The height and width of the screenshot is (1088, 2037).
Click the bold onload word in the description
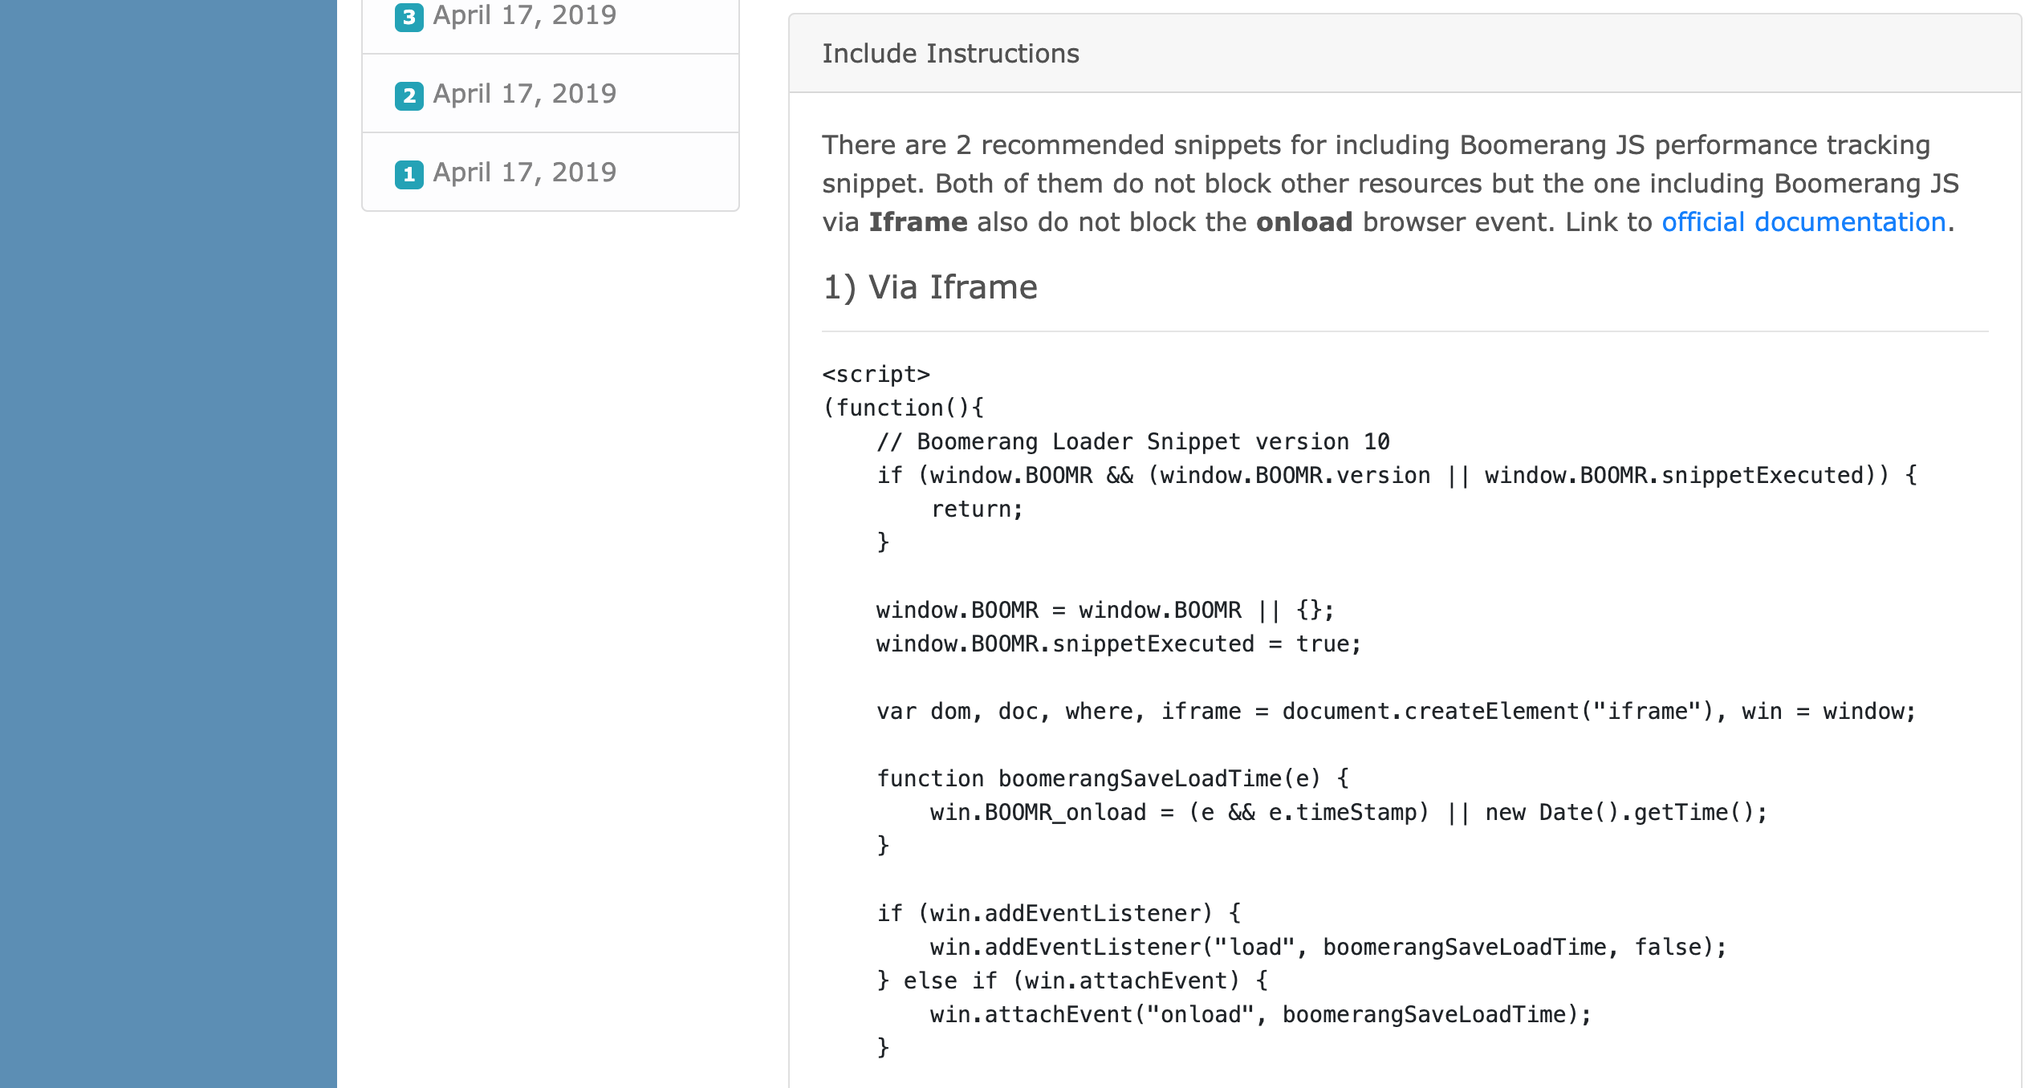(1304, 222)
